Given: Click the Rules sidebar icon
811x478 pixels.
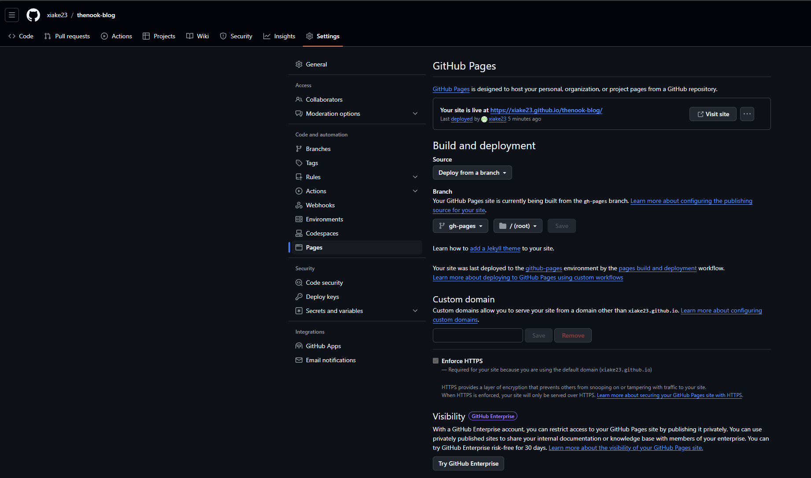Looking at the screenshot, I should 299,177.
